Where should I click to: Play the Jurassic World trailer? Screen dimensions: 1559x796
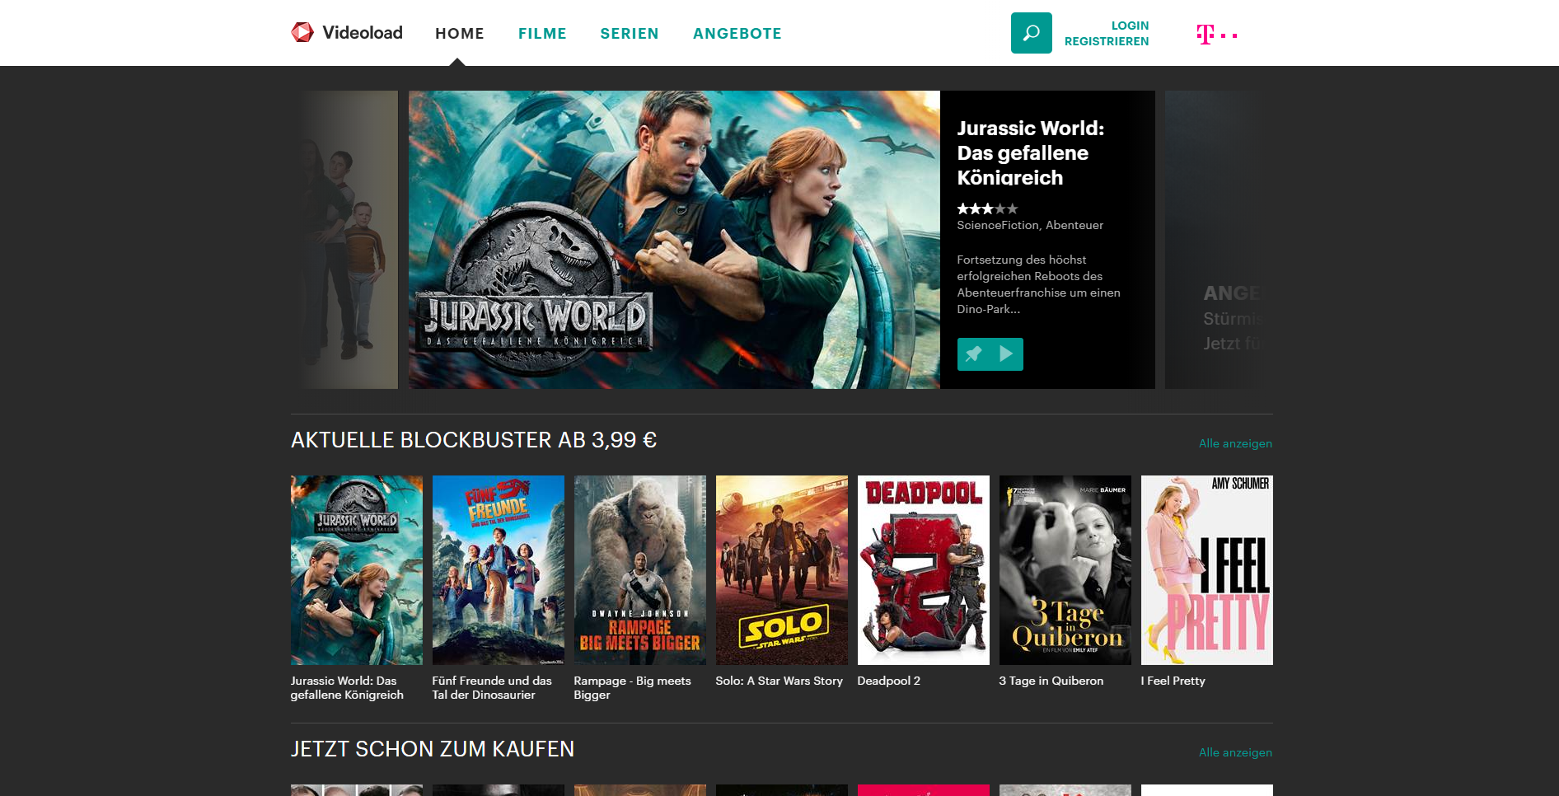coord(1007,354)
